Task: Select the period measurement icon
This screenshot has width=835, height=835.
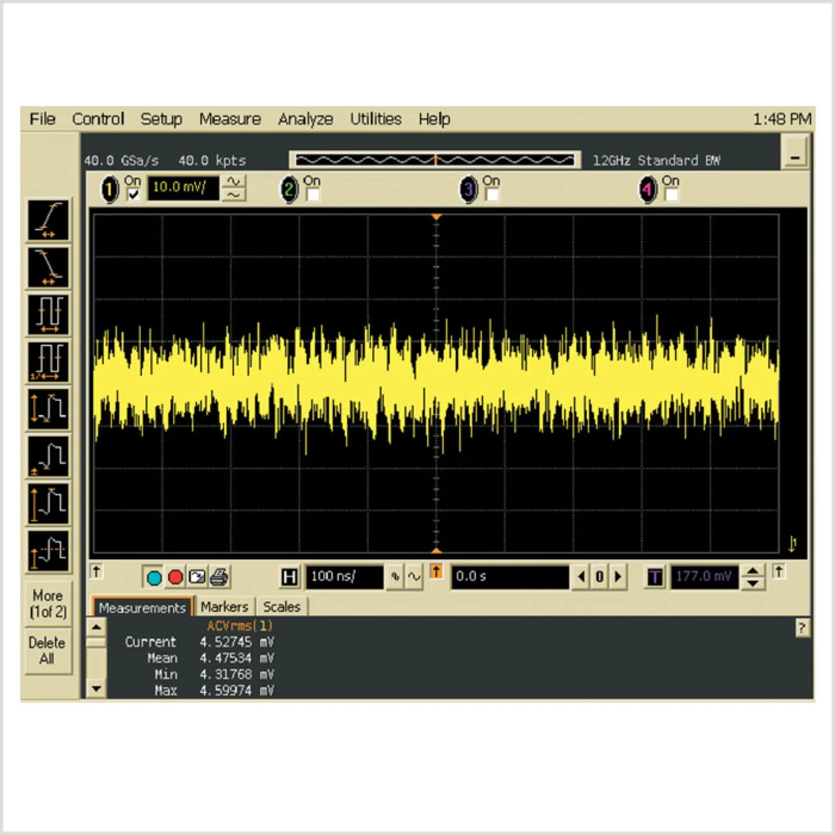Action: tap(48, 314)
